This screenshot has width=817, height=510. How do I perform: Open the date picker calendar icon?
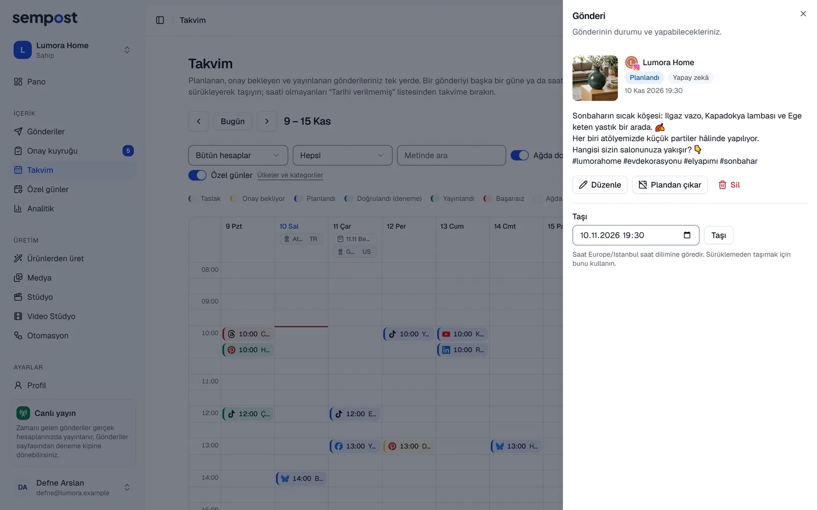(x=687, y=235)
